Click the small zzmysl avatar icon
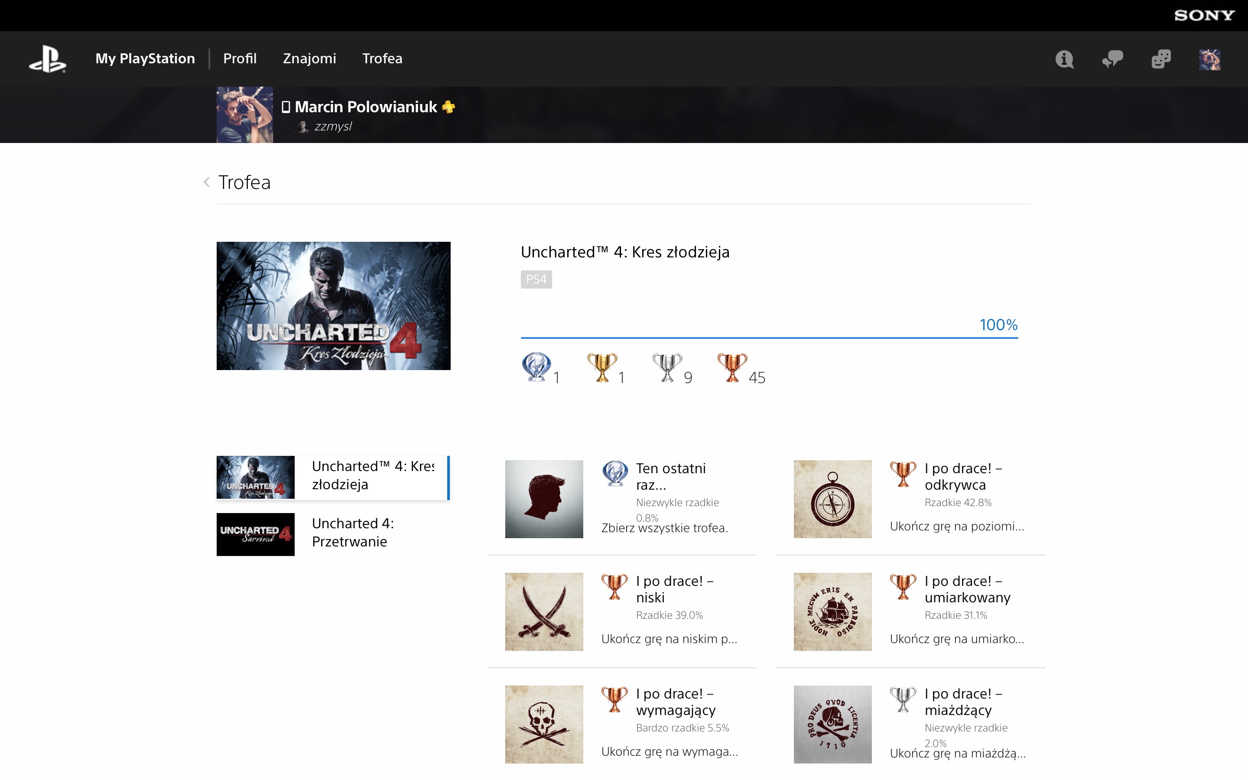This screenshot has height=780, width=1248. coord(303,127)
